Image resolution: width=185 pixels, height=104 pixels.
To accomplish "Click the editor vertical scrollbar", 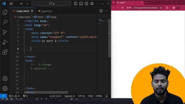I will click(x=110, y=38).
